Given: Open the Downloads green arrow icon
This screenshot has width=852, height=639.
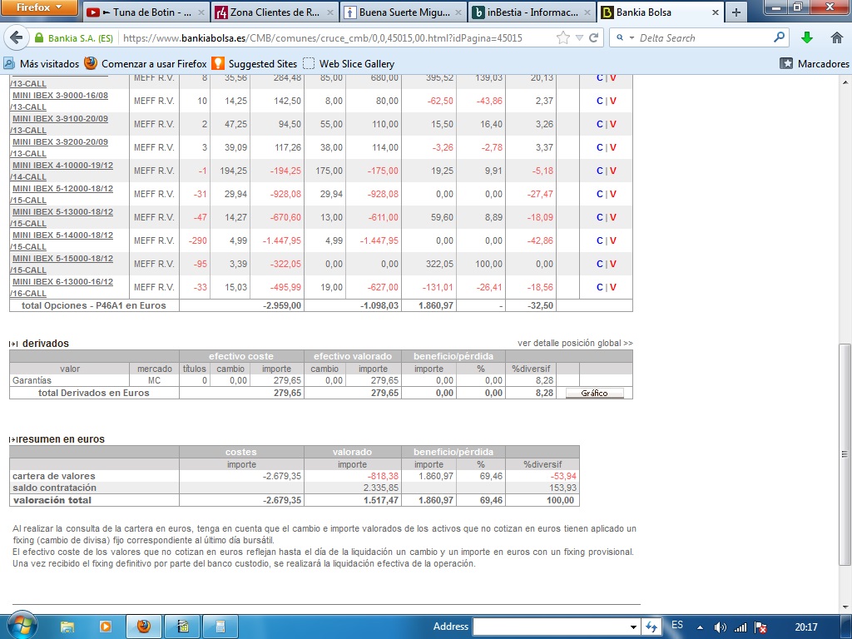Looking at the screenshot, I should point(806,38).
